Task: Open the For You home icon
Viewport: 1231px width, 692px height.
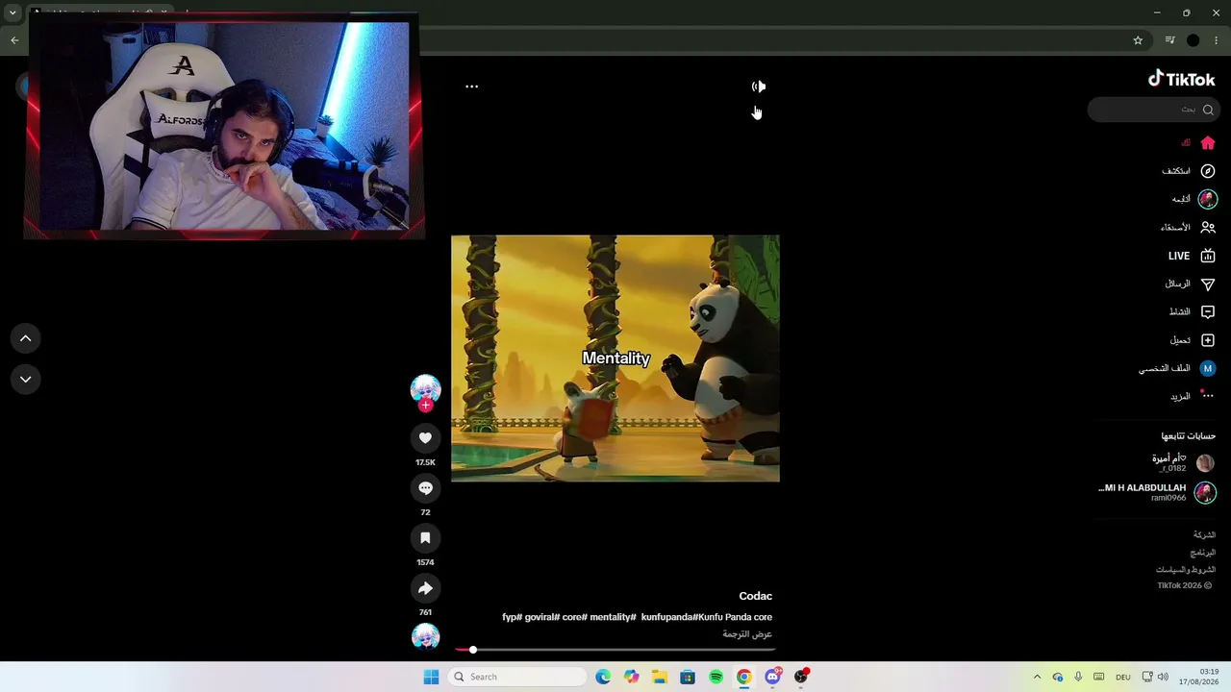Action: click(x=1208, y=143)
